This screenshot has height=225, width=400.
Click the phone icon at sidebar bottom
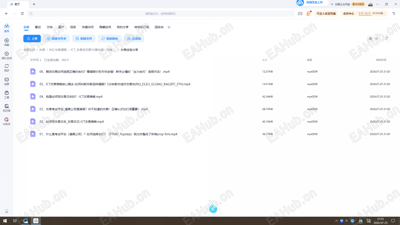7,211
